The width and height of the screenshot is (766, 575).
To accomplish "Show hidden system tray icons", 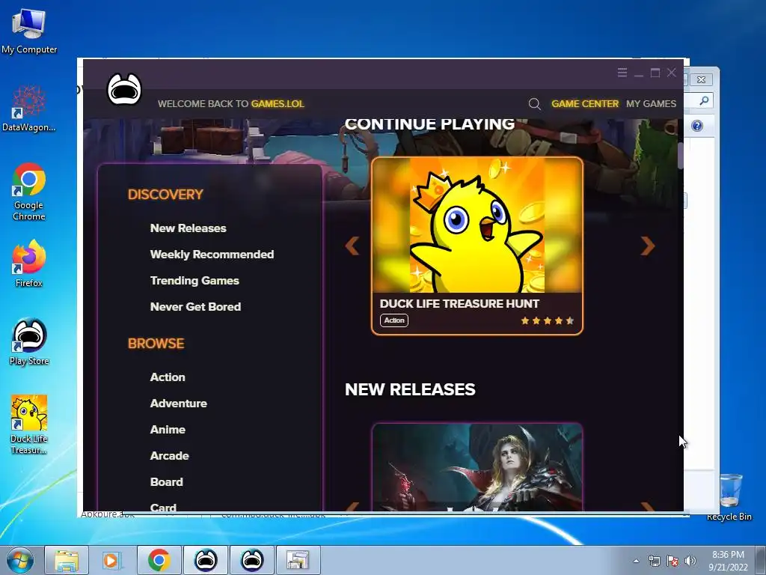I will 636,561.
